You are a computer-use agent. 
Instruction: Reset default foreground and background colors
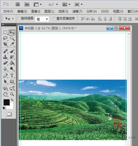4,108
